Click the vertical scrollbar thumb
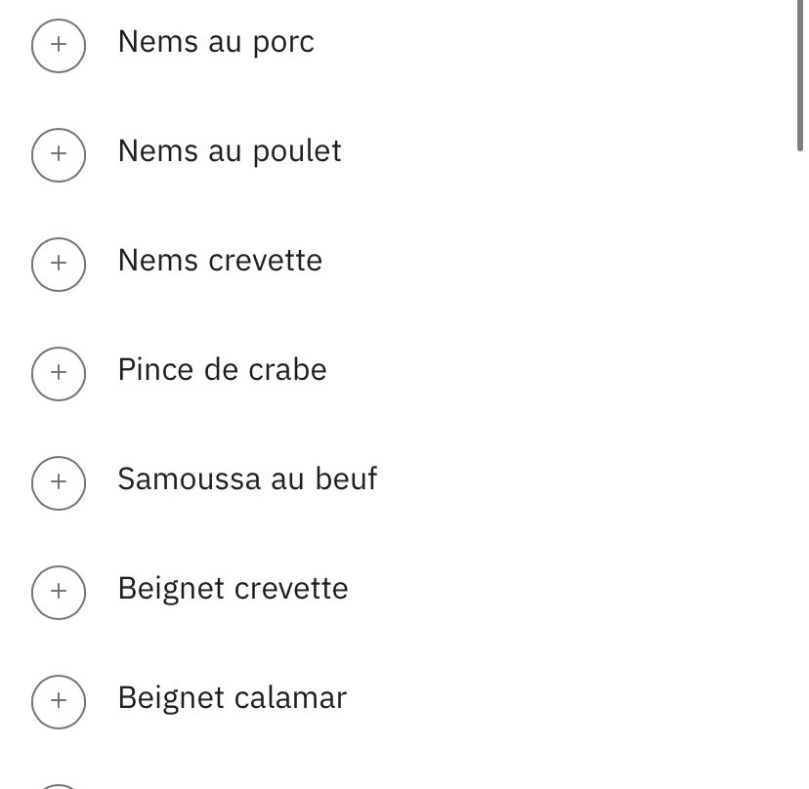 [800, 73]
